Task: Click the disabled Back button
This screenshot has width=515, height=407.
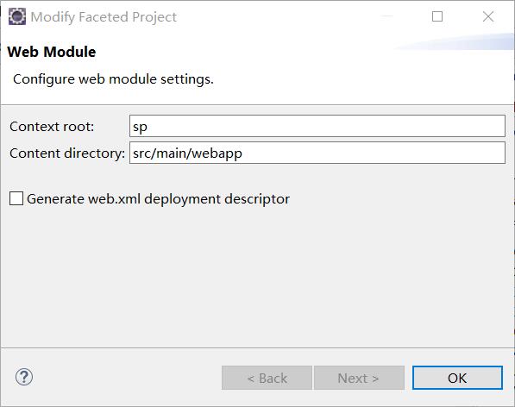Action: (x=267, y=378)
